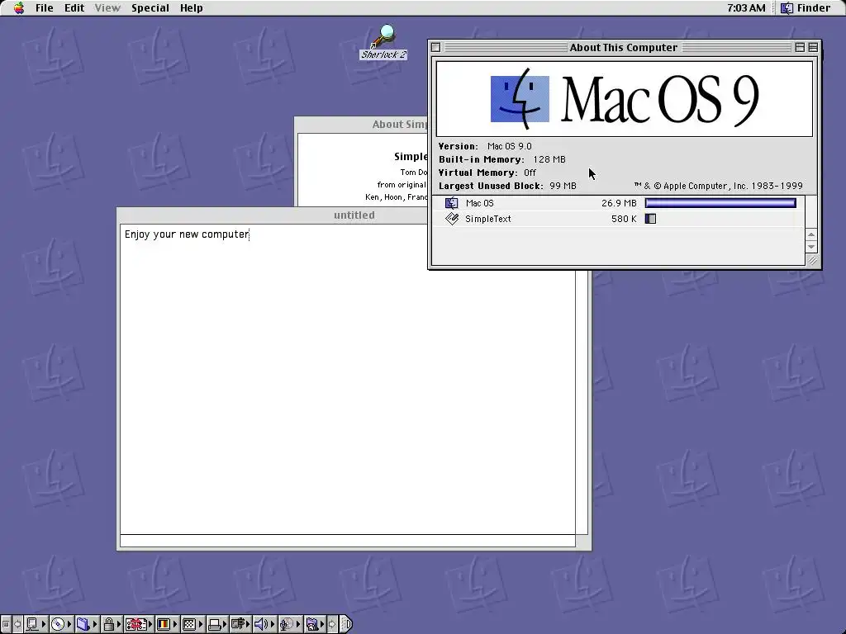The image size is (846, 634).
Task: Click the scroll down arrow in About This Computer
Action: (811, 247)
